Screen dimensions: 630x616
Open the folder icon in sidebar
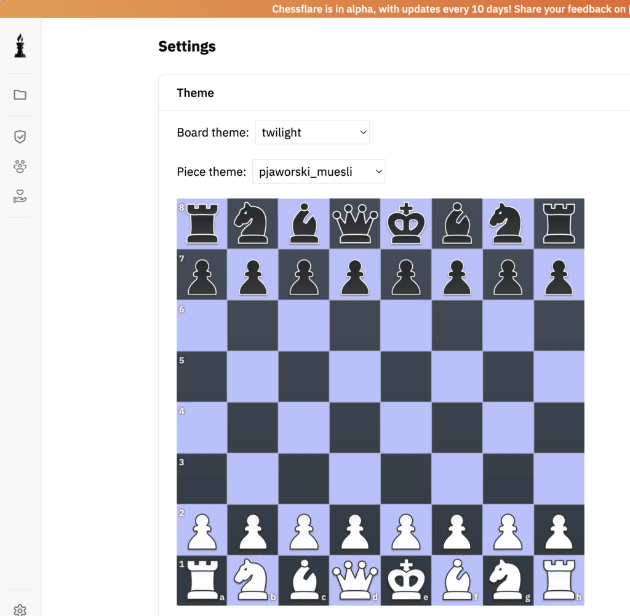(20, 95)
